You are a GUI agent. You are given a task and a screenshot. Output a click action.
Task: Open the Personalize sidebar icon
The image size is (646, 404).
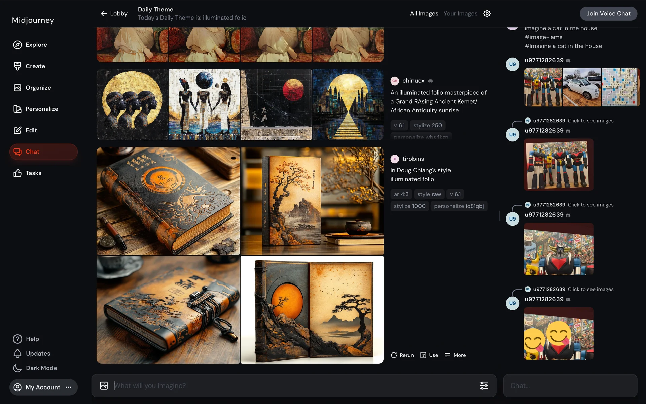click(17, 109)
